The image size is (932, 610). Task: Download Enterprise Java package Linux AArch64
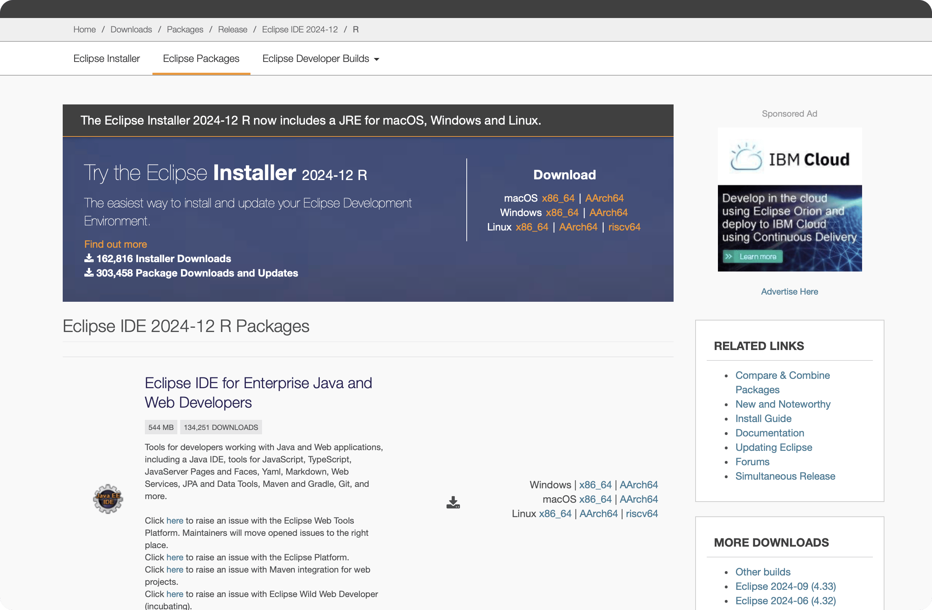tap(599, 514)
